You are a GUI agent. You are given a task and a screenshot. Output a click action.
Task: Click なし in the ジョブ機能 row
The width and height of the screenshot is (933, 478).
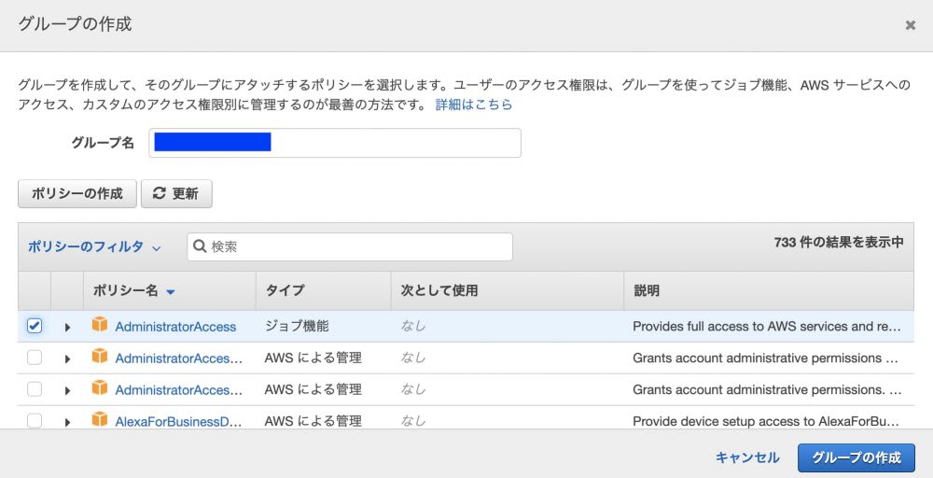point(413,326)
